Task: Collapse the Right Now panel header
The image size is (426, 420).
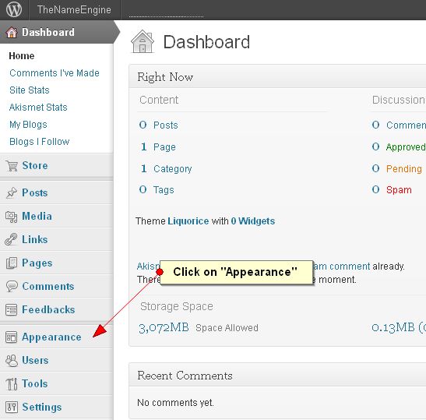Action: pyautogui.click(x=277, y=76)
